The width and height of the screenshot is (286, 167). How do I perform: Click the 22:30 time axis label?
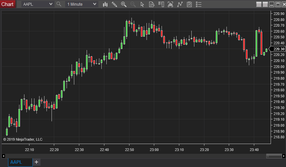[79, 150]
